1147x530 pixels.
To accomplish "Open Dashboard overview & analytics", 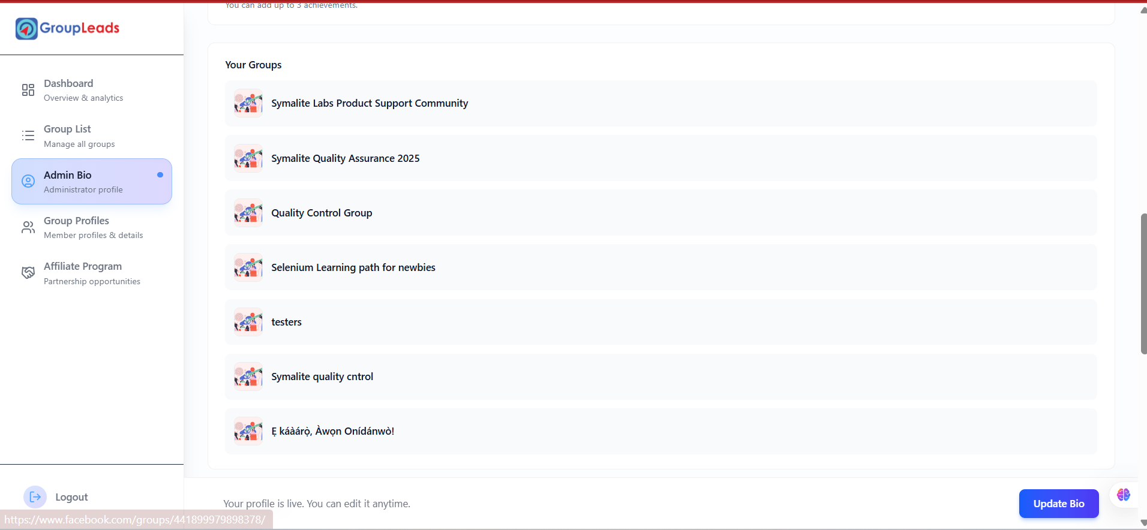I will pyautogui.click(x=92, y=90).
